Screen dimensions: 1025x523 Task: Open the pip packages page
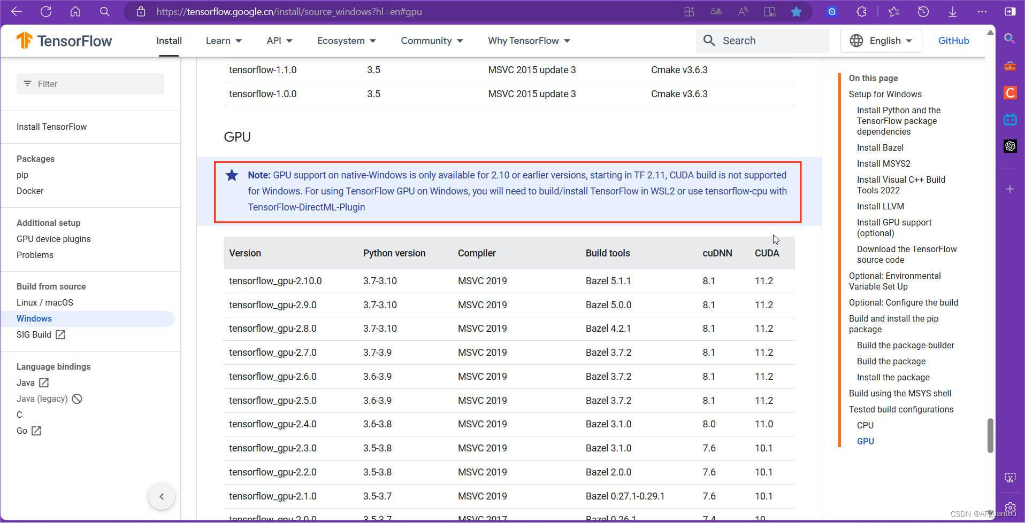click(22, 175)
